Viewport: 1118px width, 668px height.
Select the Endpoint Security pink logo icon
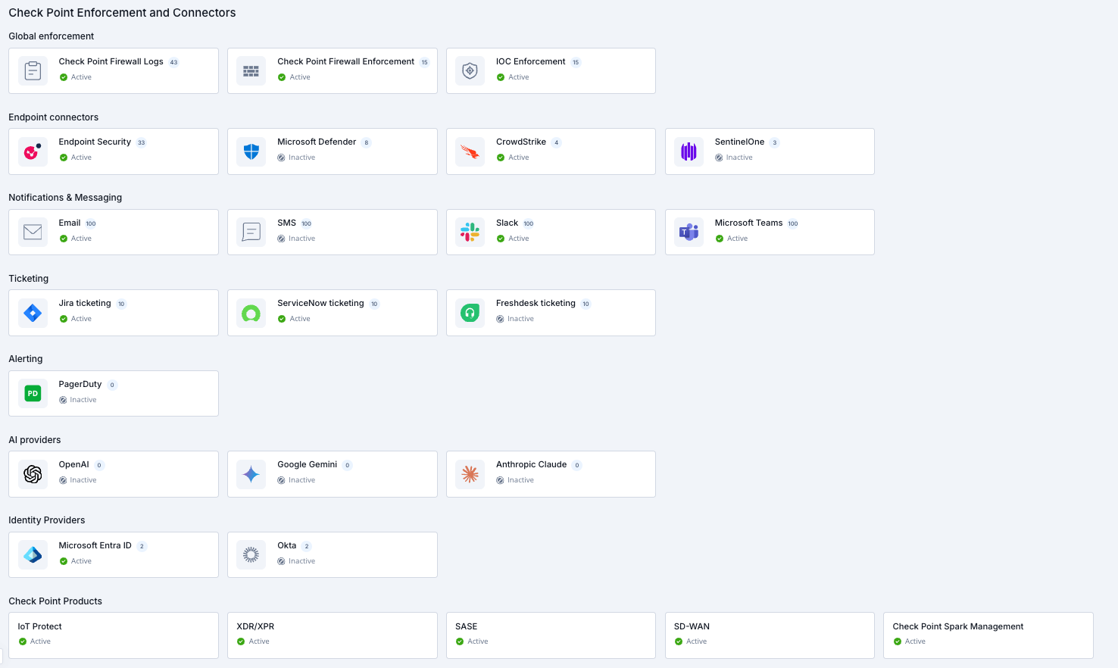(33, 151)
